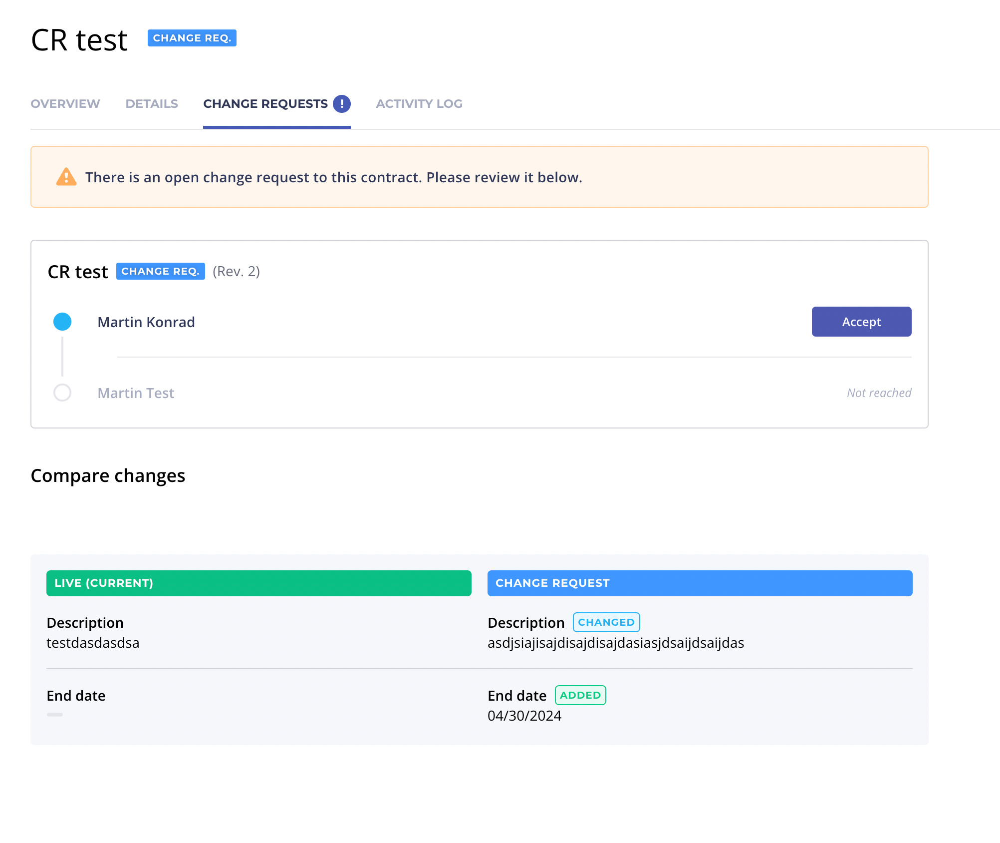Click the empty step circle for Martin Test

(62, 393)
